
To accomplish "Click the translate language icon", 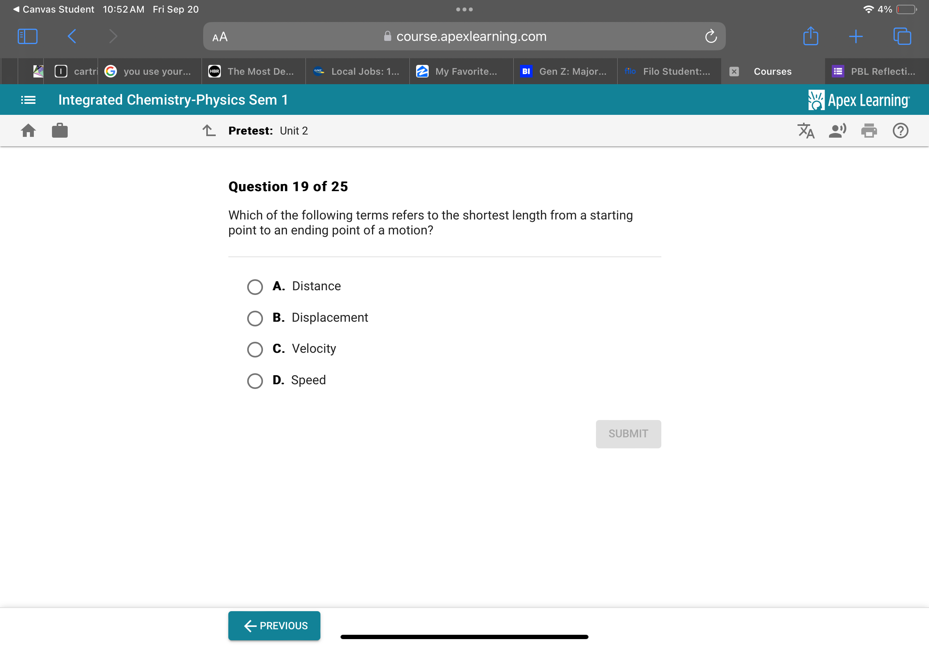I will (806, 131).
